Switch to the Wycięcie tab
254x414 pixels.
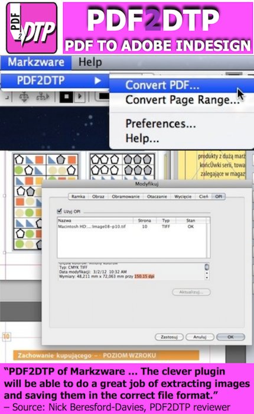[x=183, y=196]
